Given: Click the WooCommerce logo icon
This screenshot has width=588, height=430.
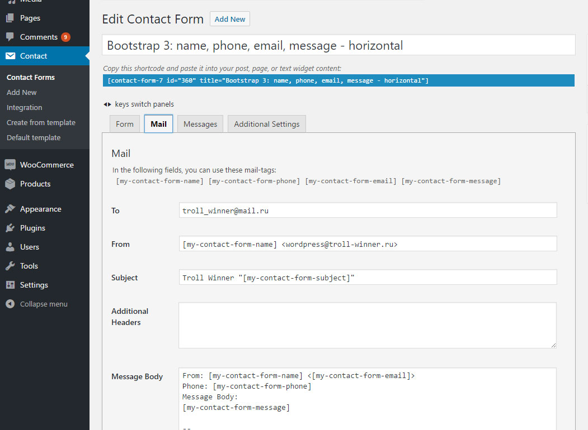Looking at the screenshot, I should 10,165.
